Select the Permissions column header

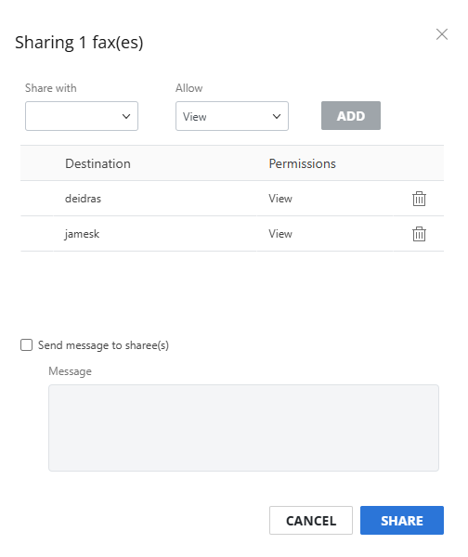(x=302, y=163)
